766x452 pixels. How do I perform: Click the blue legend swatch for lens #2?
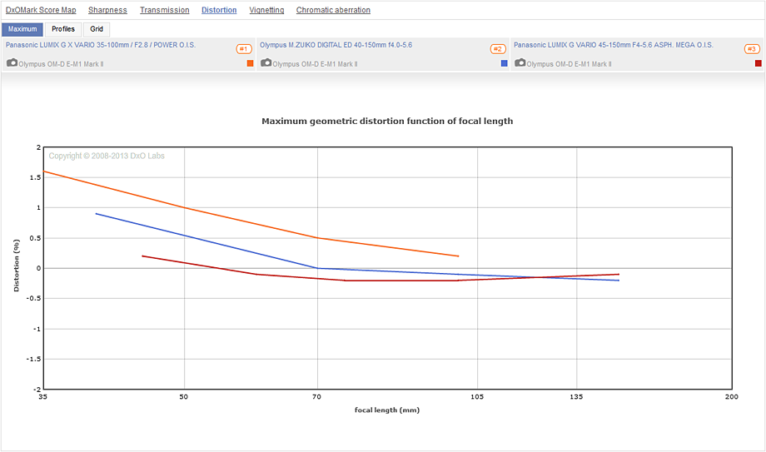pos(505,63)
